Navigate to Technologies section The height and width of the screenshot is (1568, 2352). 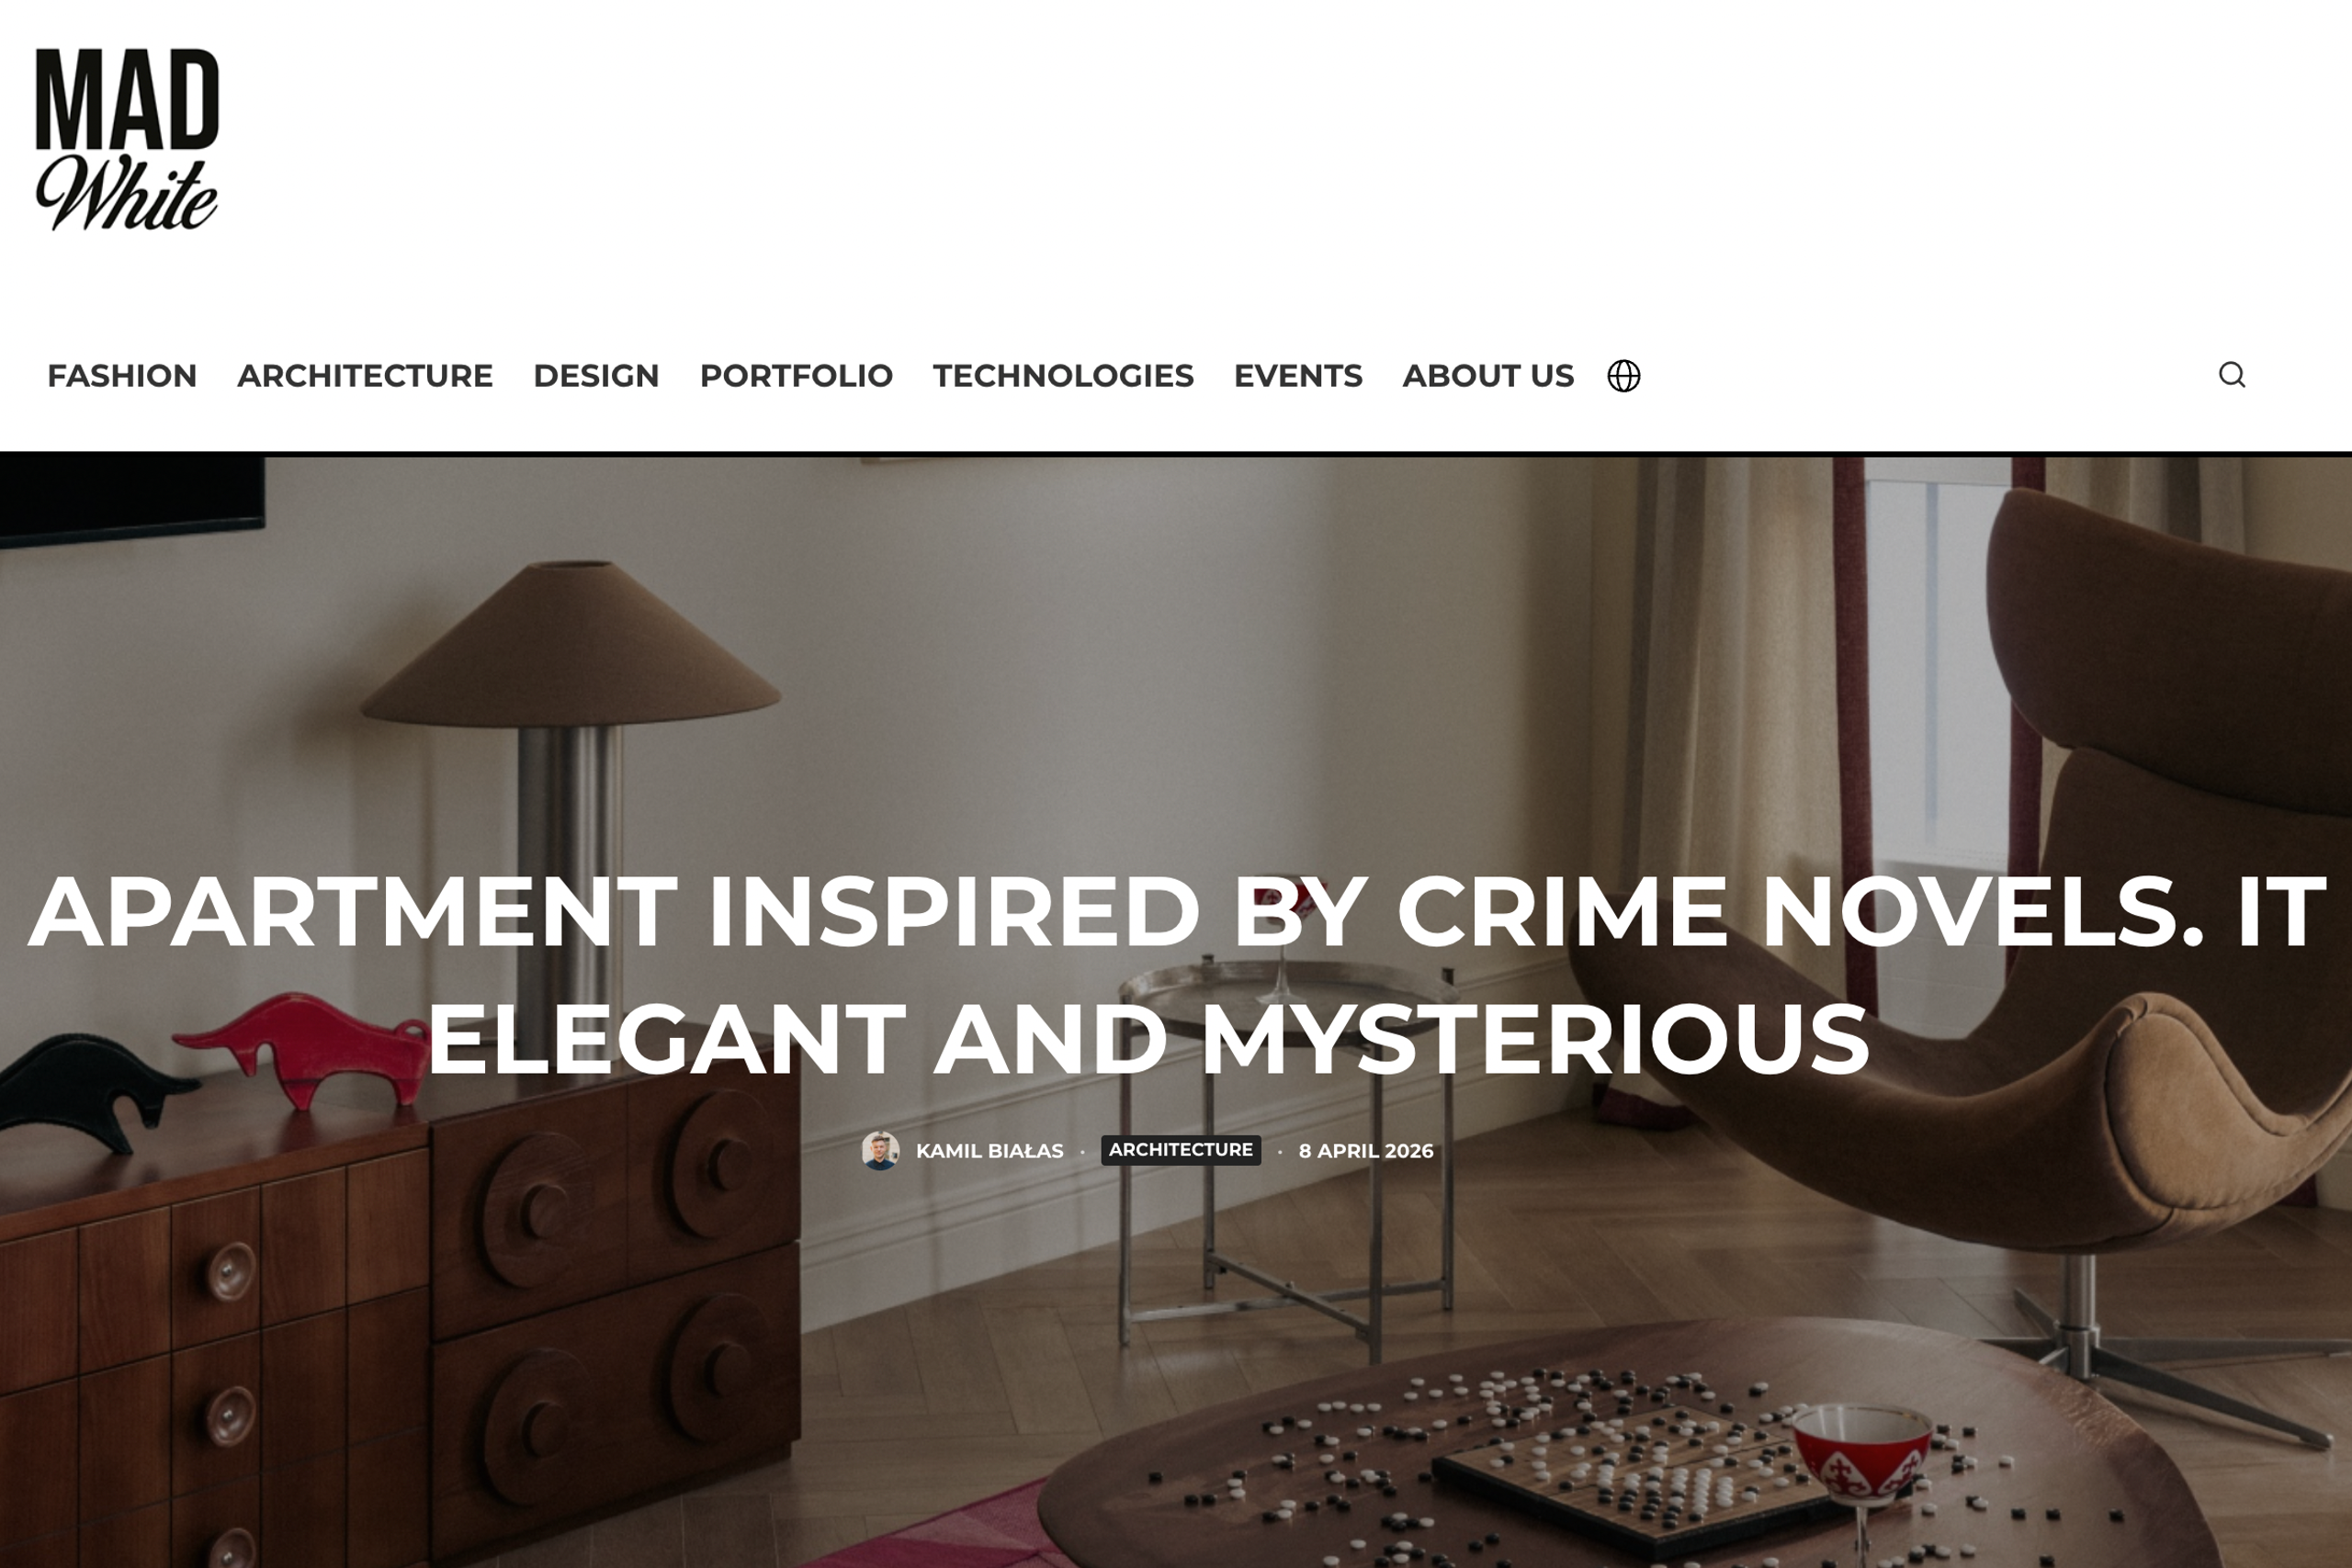pos(1063,376)
